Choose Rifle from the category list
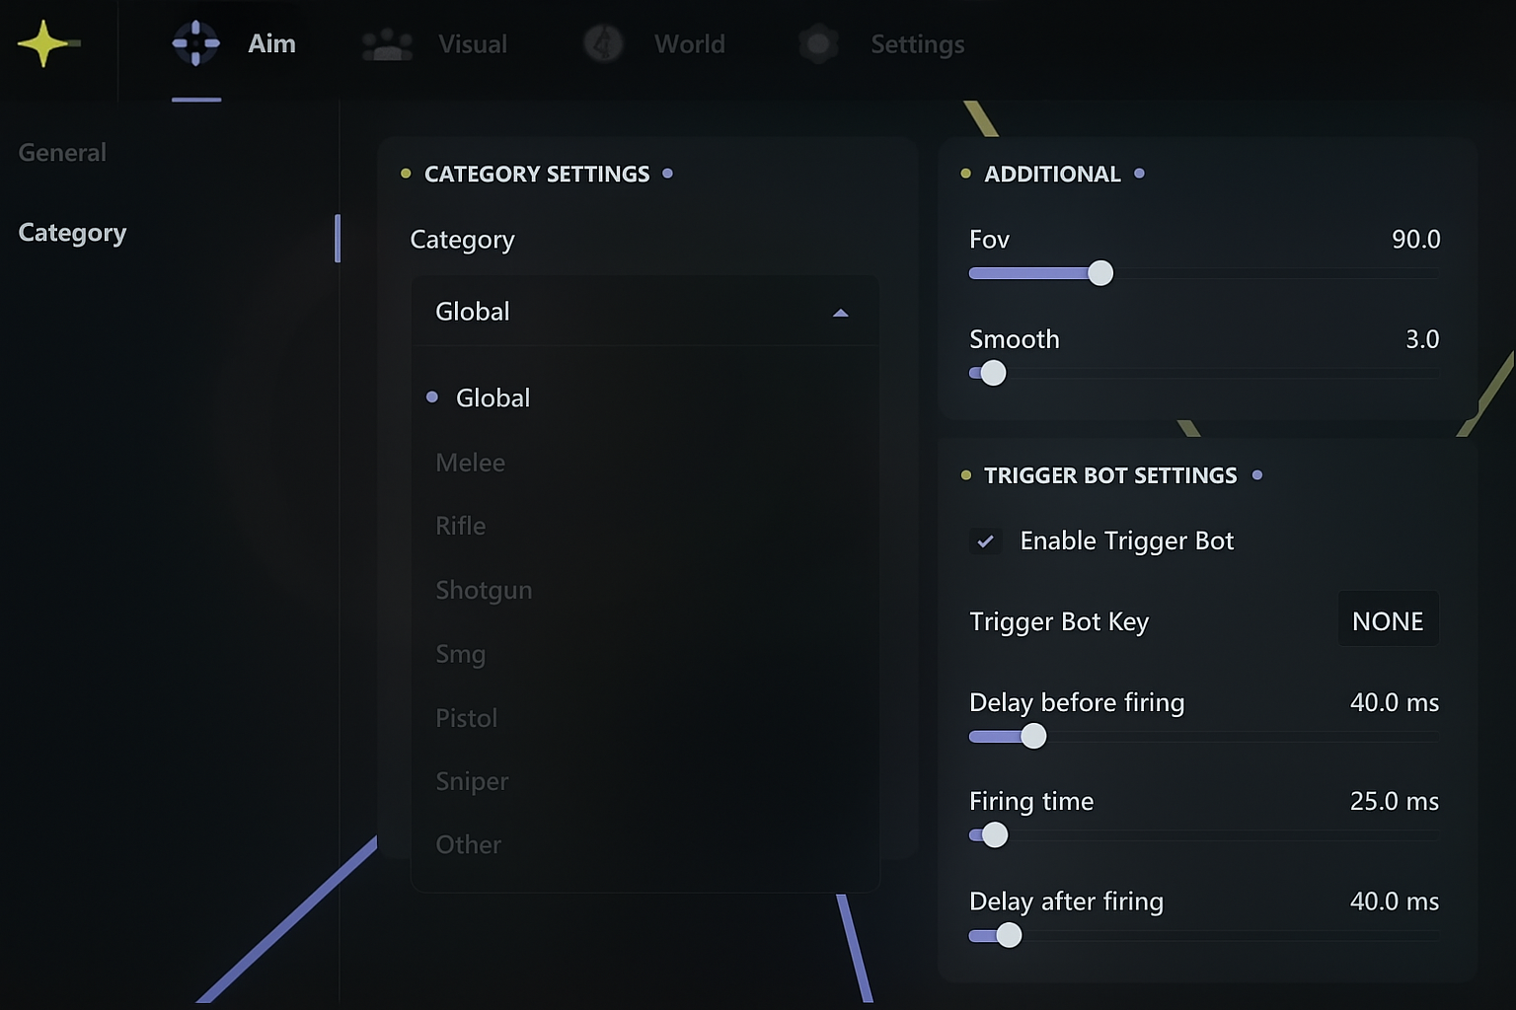The height and width of the screenshot is (1010, 1516). [x=461, y=526]
